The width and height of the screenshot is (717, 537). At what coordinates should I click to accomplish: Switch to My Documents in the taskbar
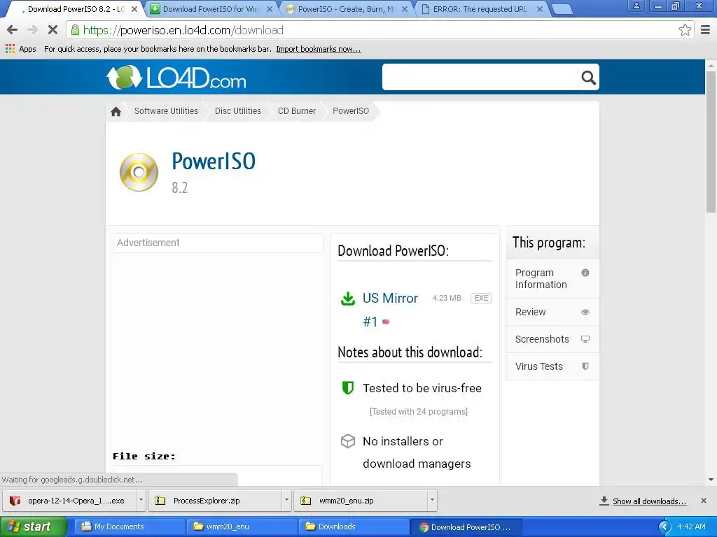pos(129,527)
